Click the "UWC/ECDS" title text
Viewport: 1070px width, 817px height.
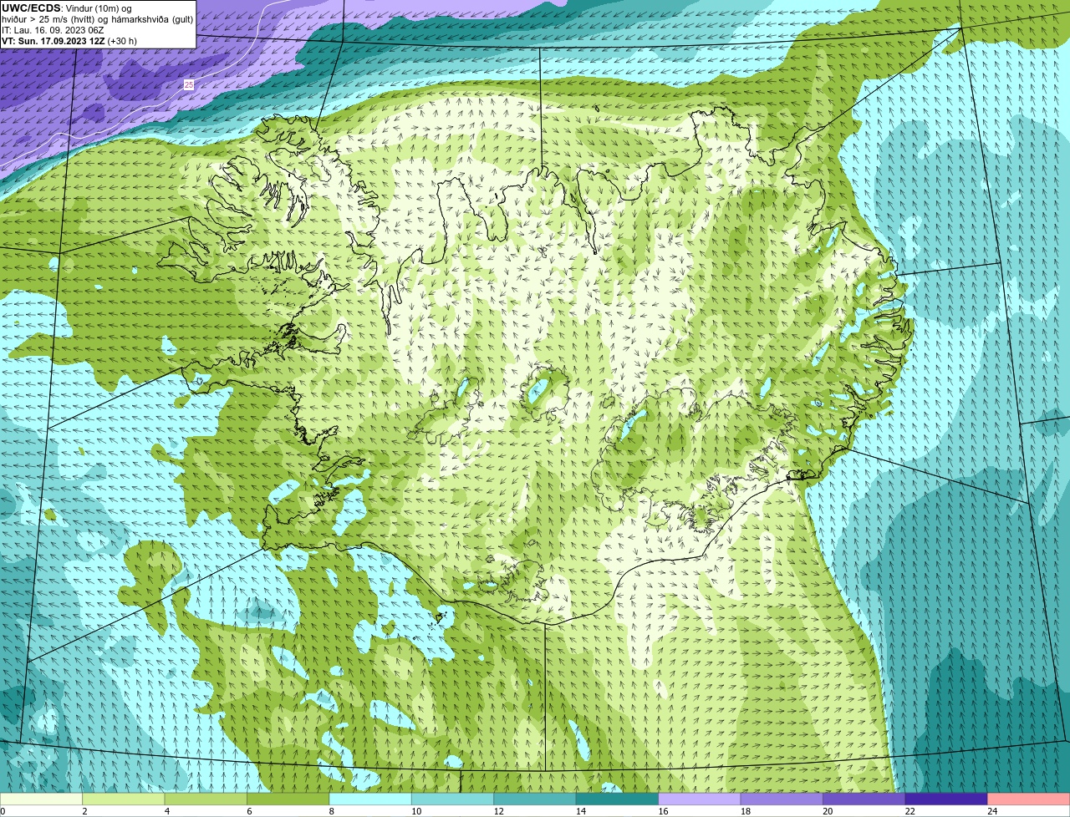pos(31,8)
